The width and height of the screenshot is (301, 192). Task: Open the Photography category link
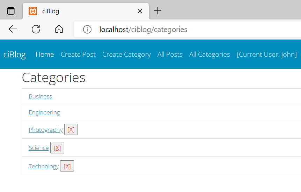click(x=46, y=130)
